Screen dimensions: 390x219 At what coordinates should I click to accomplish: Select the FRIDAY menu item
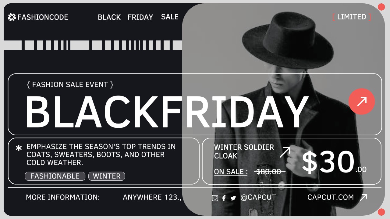tap(140, 17)
